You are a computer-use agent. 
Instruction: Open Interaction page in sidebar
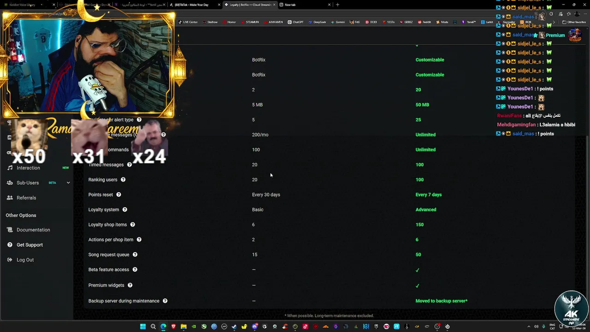click(x=28, y=168)
